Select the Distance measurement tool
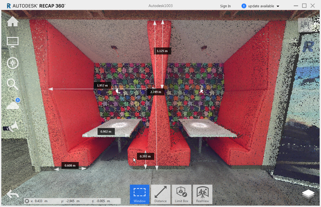Screen dimensions: 321x207 point(160,194)
